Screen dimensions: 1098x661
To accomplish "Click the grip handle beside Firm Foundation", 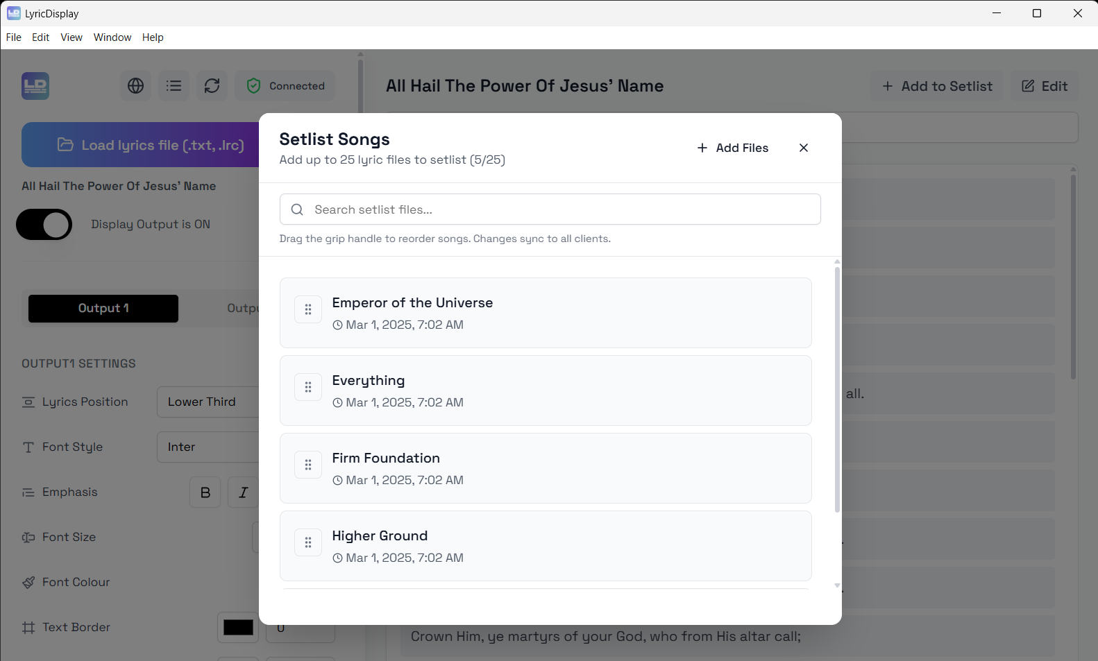I will [308, 465].
